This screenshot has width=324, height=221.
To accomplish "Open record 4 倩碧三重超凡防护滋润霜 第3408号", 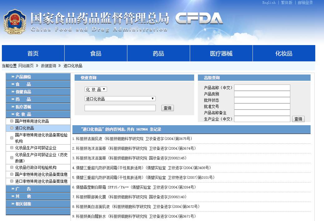I will pos(143,168).
